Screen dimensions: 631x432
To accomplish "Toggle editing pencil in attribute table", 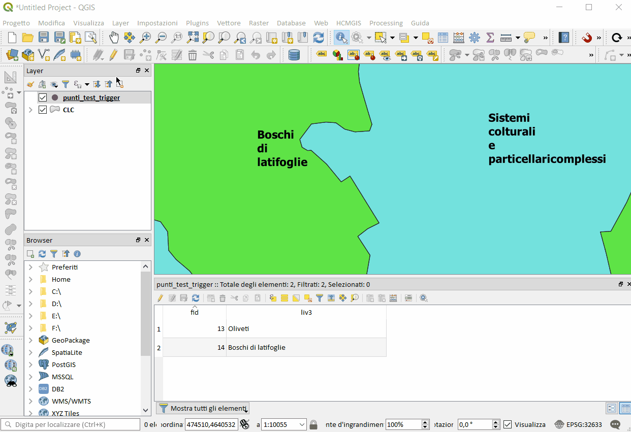I will 160,298.
